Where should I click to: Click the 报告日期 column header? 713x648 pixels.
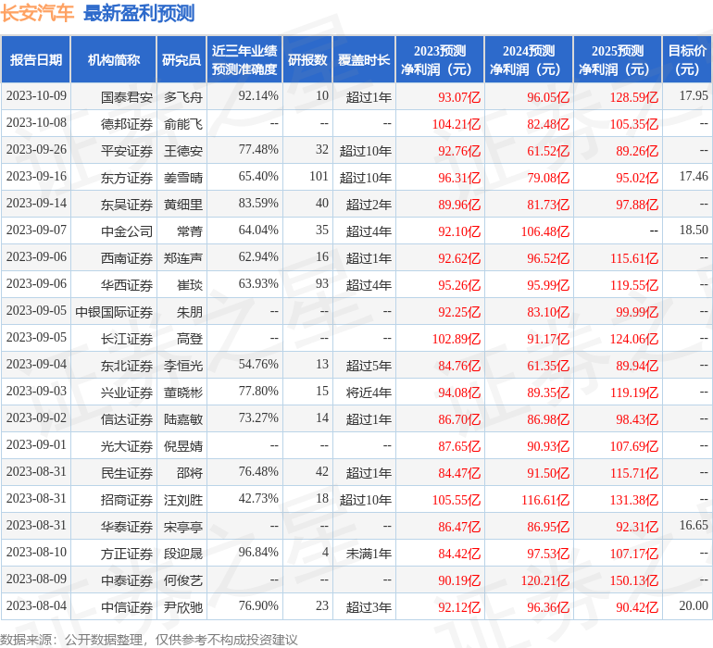35,59
